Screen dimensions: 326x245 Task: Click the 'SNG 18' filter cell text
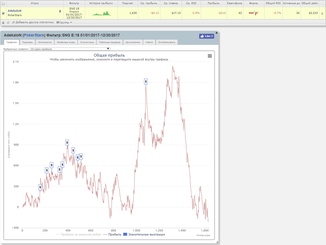coord(74,9)
